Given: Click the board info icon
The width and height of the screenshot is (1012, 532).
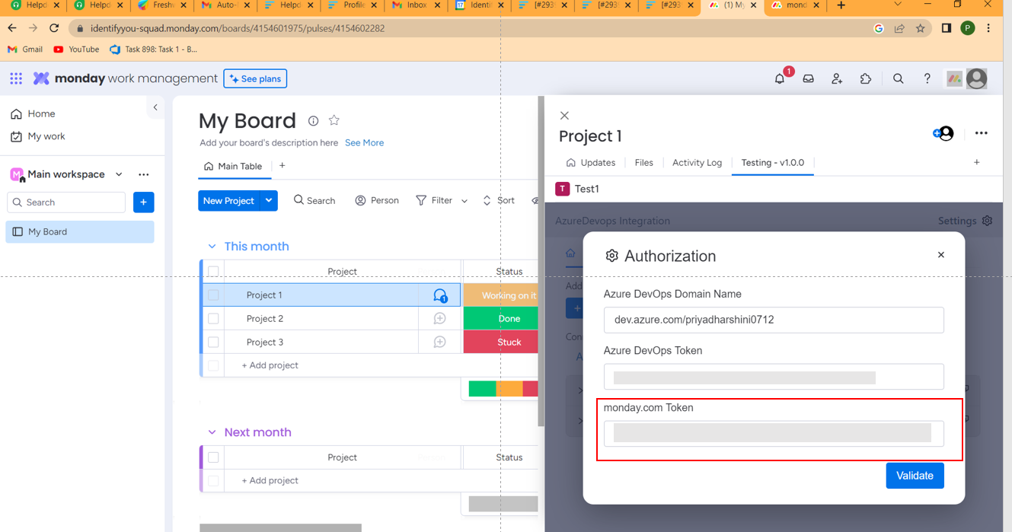Looking at the screenshot, I should click(313, 120).
